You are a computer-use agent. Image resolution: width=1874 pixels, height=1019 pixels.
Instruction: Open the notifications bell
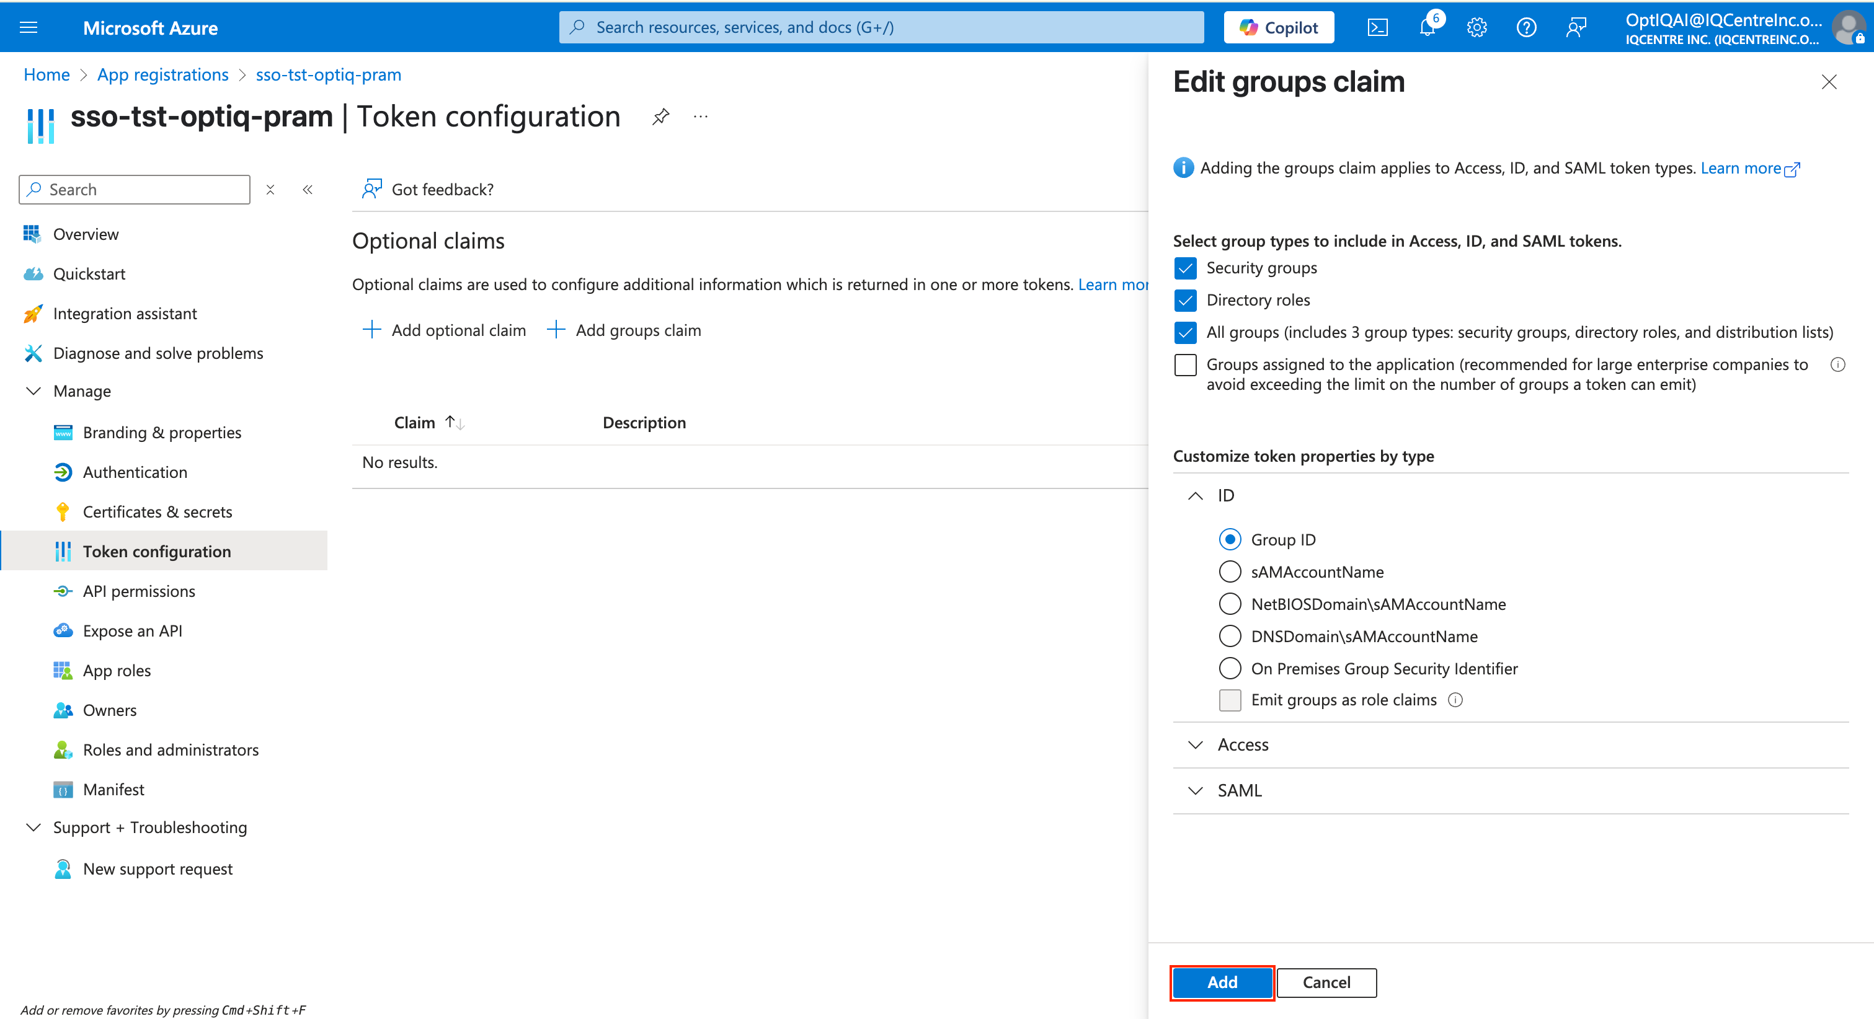[x=1428, y=28]
